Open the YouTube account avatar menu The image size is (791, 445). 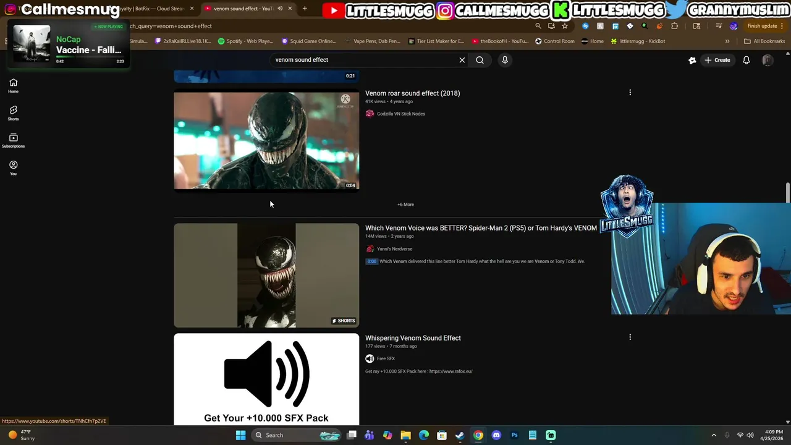coord(768,60)
